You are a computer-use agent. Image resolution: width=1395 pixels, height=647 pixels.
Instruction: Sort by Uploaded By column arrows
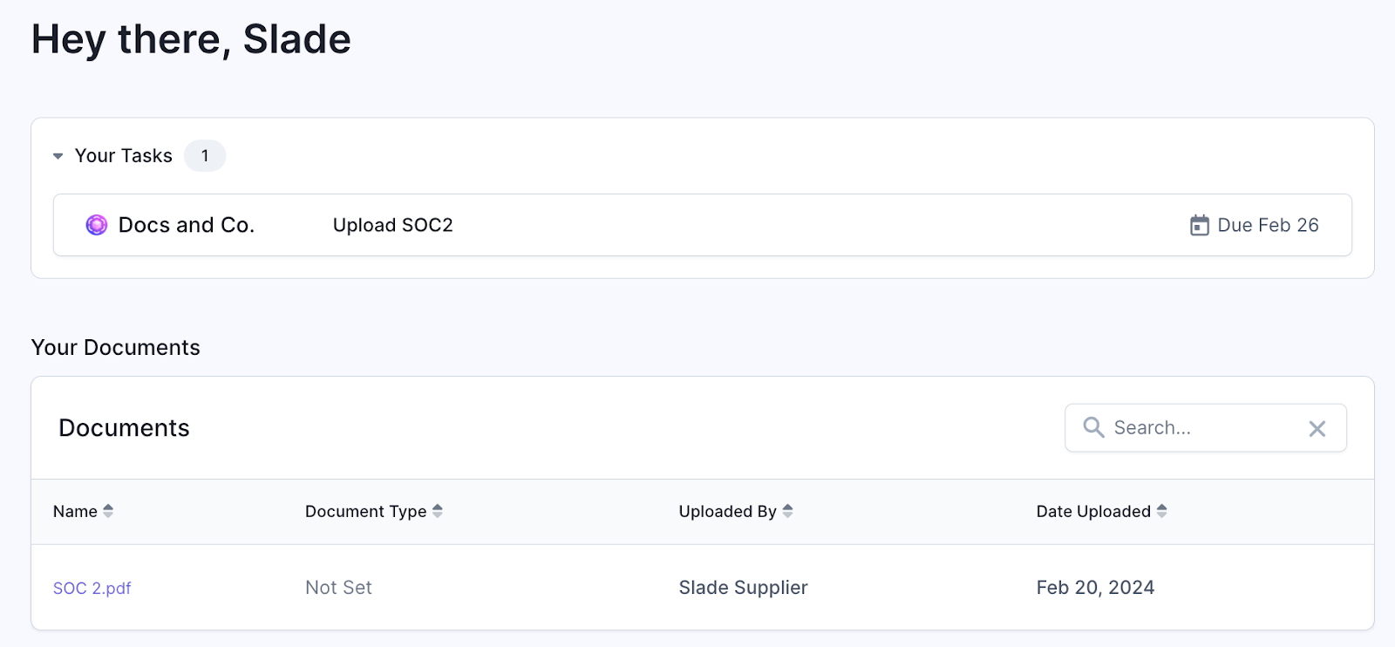click(x=787, y=511)
